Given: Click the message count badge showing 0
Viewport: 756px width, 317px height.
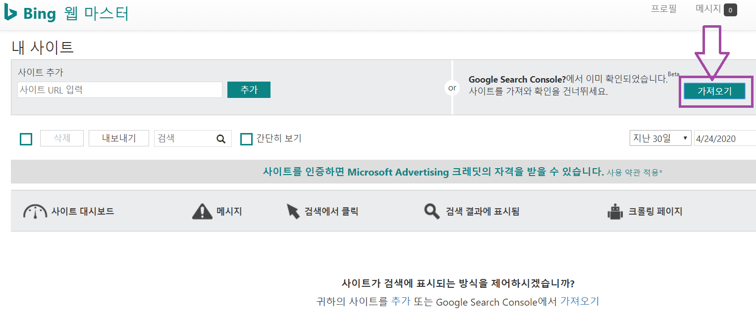Looking at the screenshot, I should 730,10.
